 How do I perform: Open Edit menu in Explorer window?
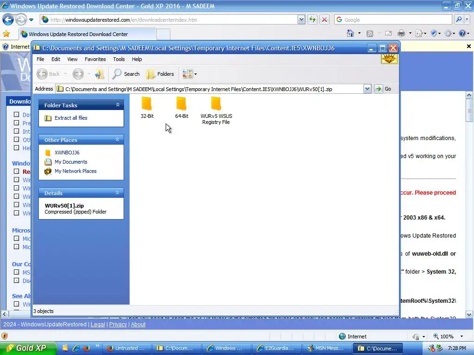click(x=56, y=59)
